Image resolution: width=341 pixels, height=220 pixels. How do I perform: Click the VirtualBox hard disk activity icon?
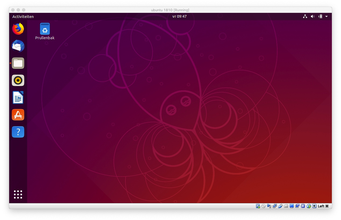pyautogui.click(x=258, y=206)
